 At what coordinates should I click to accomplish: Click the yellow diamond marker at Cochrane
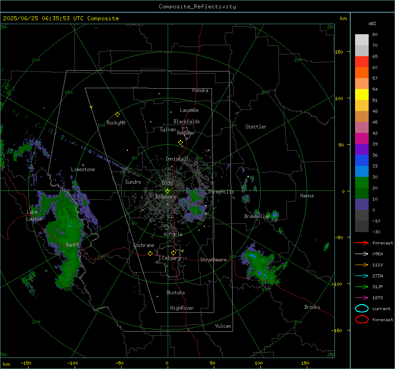(150, 253)
